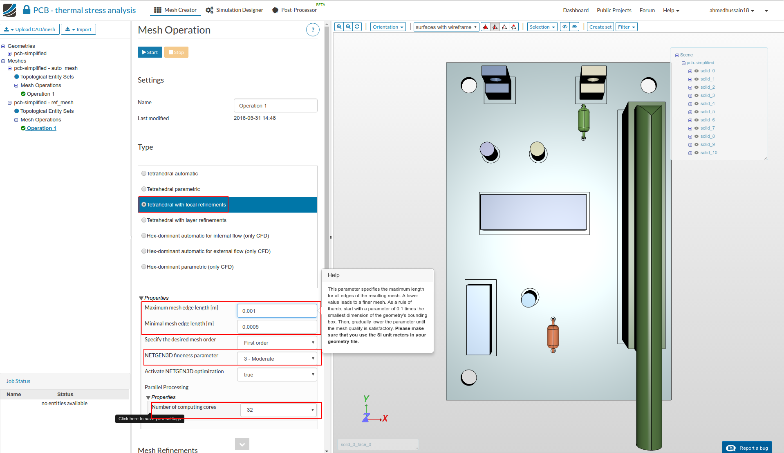Screen dimensions: 784x453
Task: Select the highlighted second render-mode pyramid icon
Action: 495,27
